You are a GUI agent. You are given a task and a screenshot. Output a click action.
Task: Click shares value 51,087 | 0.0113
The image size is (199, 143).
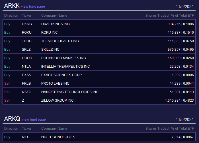point(182,92)
